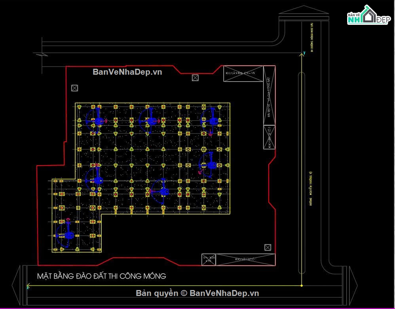The width and height of the screenshot is (395, 309).
Task: Select the KHO VẬT TƯ SỐ 1 storage block
Action: click(x=246, y=260)
